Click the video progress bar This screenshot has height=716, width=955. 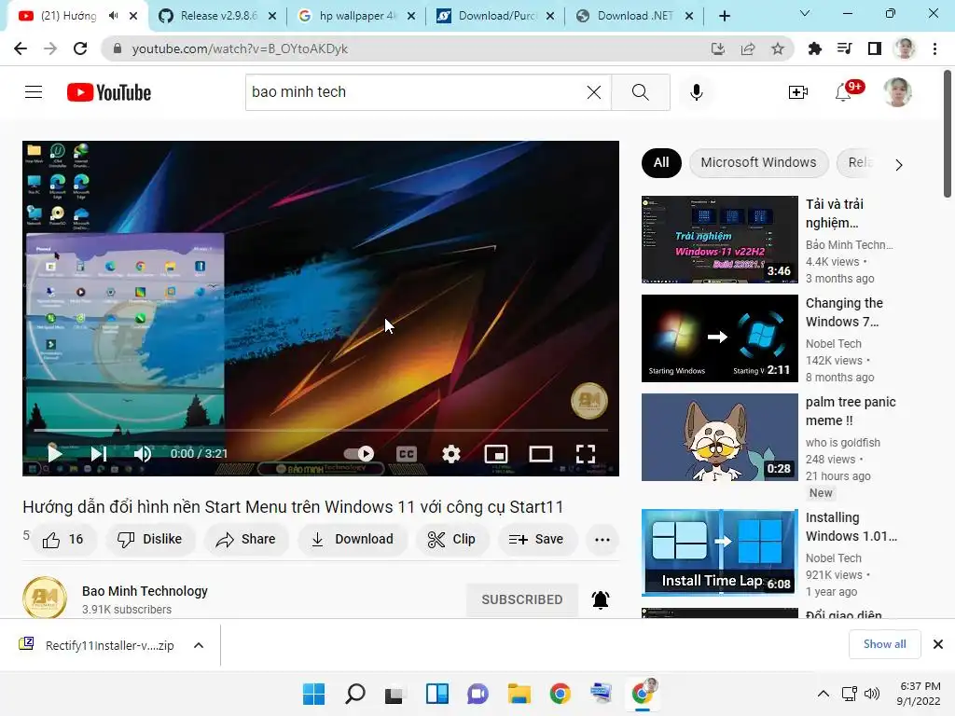point(321,430)
